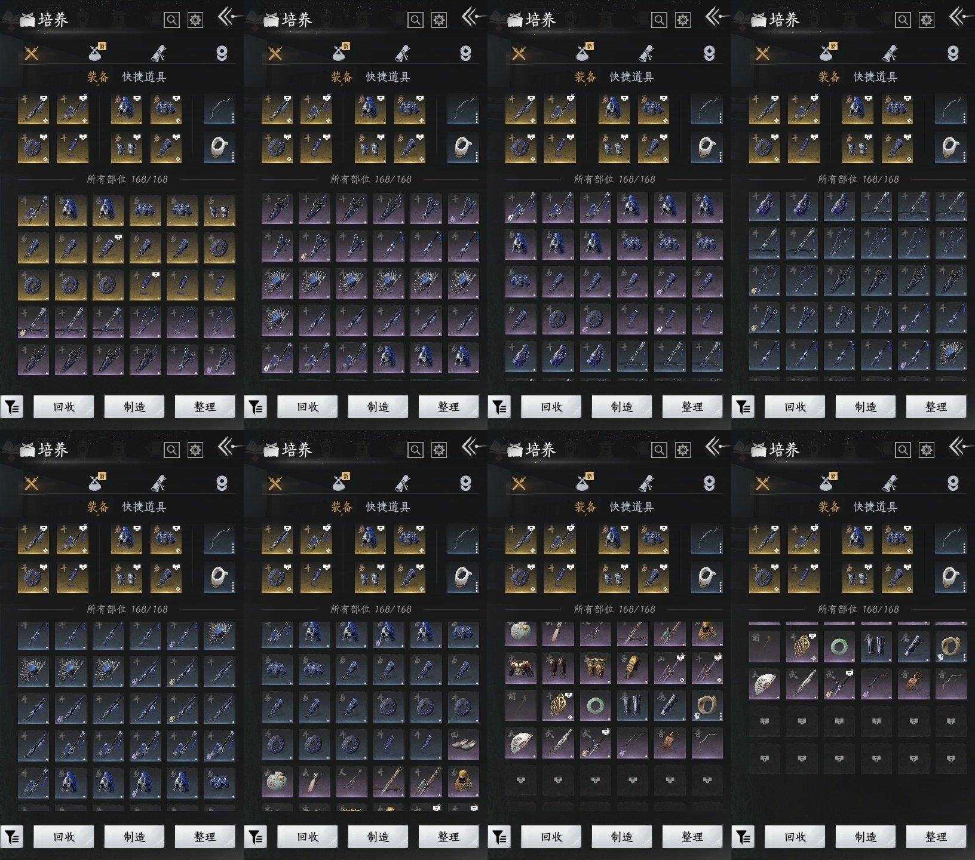Open the settings gear in top-right panel

(x=927, y=20)
